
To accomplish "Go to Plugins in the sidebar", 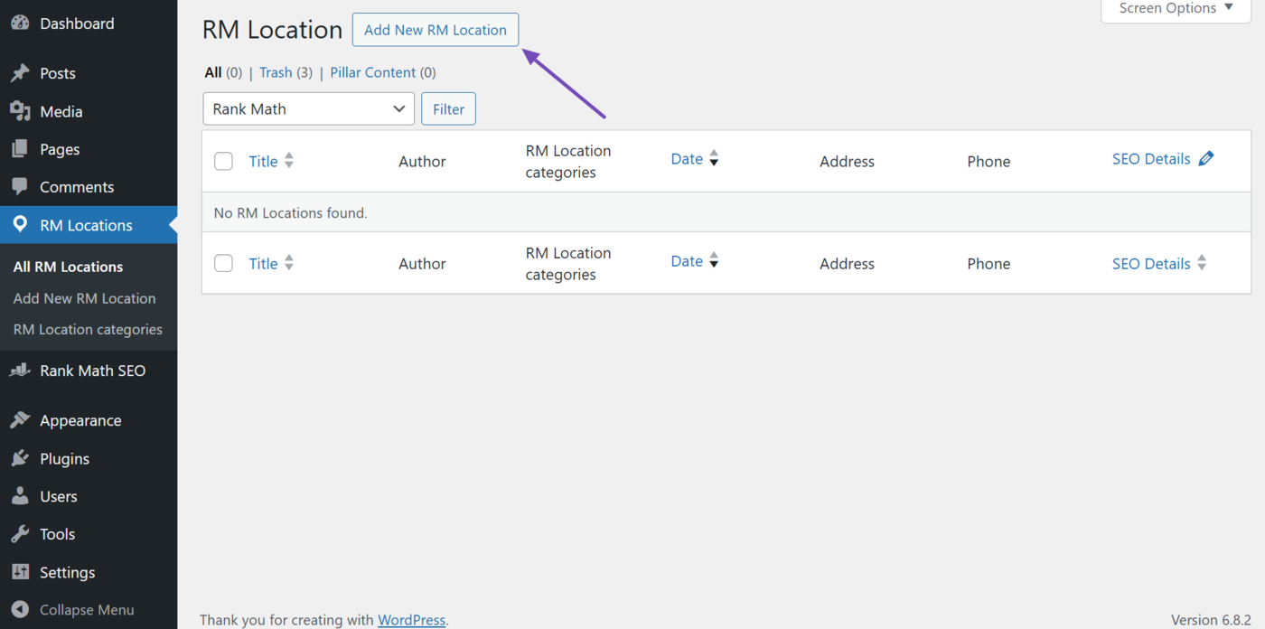I will click(89, 458).
